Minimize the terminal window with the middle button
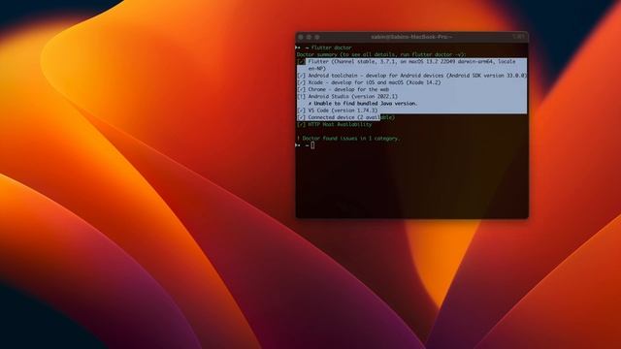The height and width of the screenshot is (349, 621). pos(309,37)
